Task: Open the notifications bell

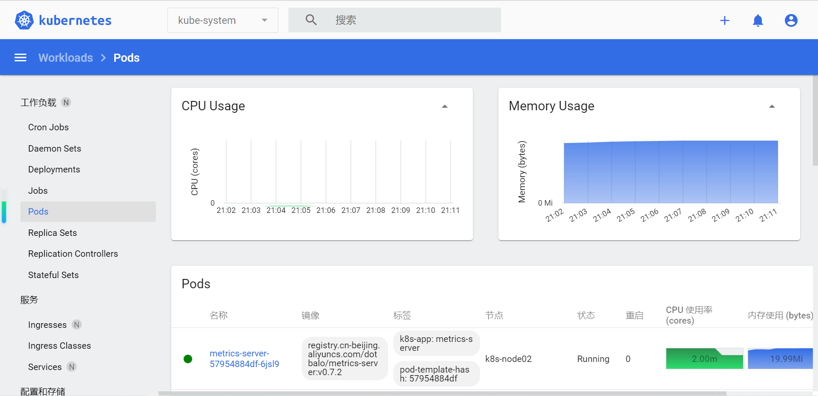Action: [758, 20]
